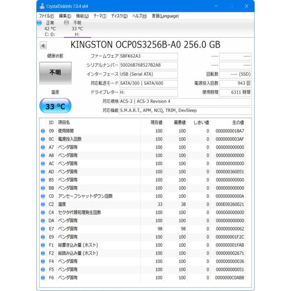The height and width of the screenshot is (291, 291).
Task: Open the ディスク(D) menu
Action: (119, 16)
